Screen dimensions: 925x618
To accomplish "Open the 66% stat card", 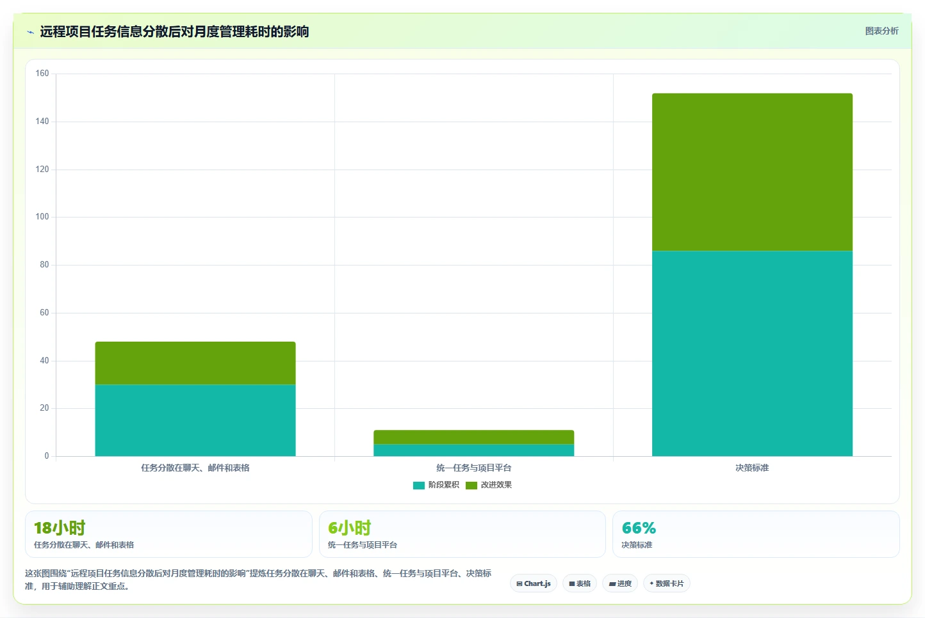I will (756, 534).
